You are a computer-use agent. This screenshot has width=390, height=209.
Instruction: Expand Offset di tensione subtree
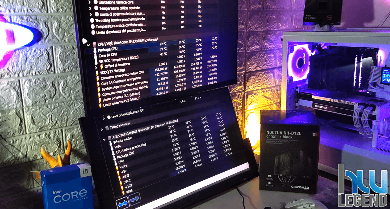tap(97, 67)
